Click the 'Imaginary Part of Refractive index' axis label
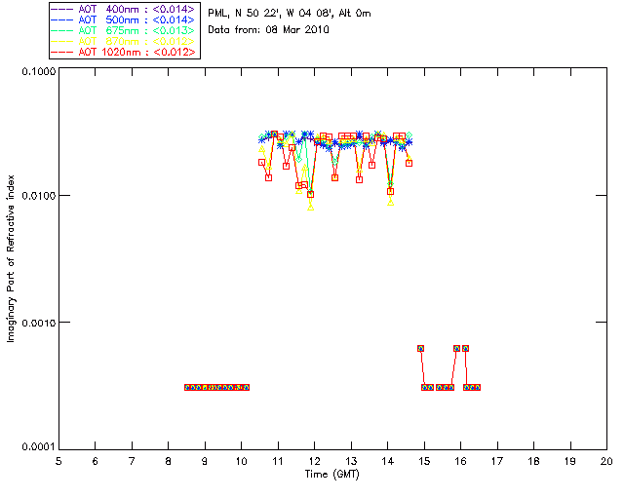 [x=11, y=258]
